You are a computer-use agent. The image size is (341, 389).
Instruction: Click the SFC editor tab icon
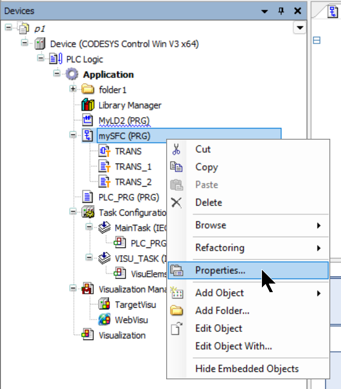point(332,12)
